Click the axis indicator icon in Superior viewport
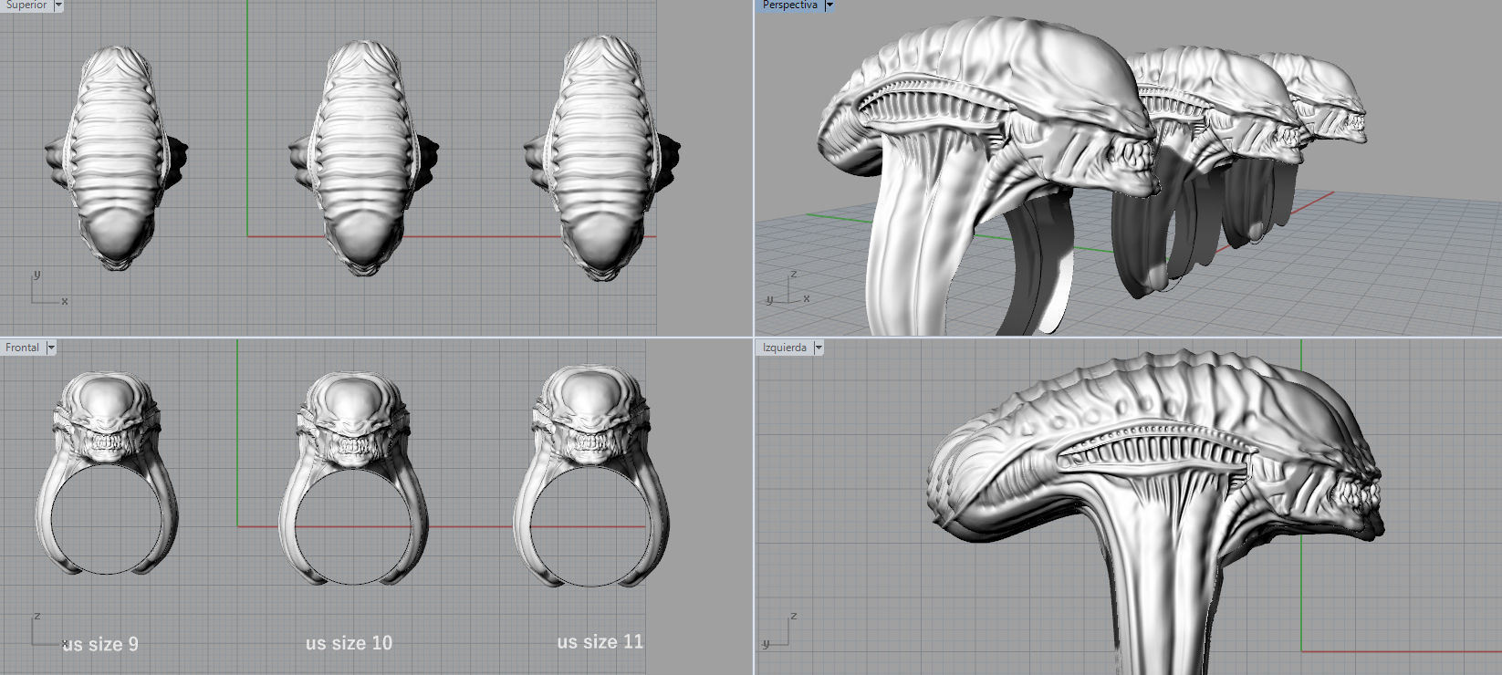The image size is (1502, 675). click(x=48, y=288)
